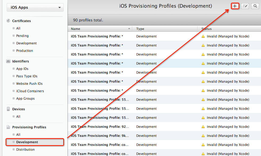Screen dimensions: 261x156
Task: Toggle the Name column sort arrow
Action: click(x=129, y=29)
